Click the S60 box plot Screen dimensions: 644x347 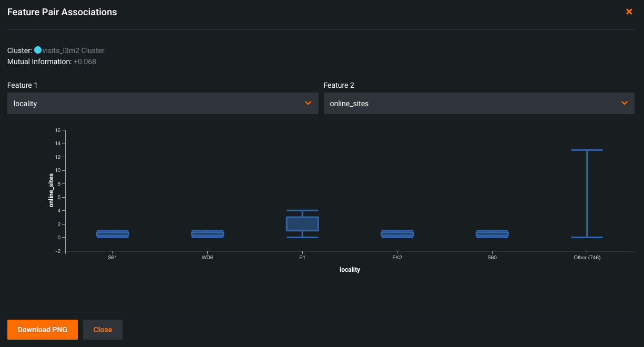[x=492, y=234]
